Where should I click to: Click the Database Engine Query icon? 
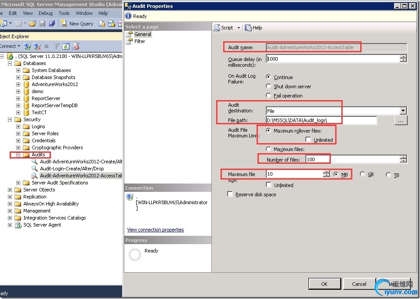coord(102,24)
